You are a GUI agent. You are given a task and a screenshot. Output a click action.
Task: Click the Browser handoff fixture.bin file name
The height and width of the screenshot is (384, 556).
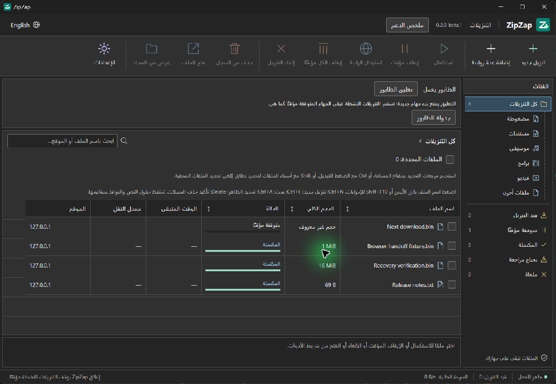pyautogui.click(x=401, y=246)
